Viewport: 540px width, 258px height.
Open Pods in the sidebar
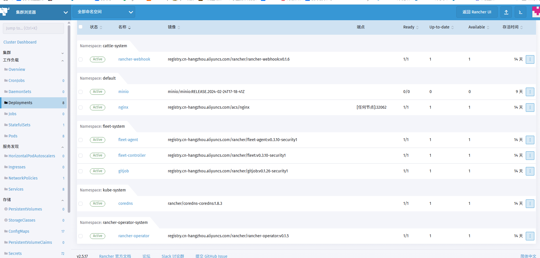coord(13,136)
